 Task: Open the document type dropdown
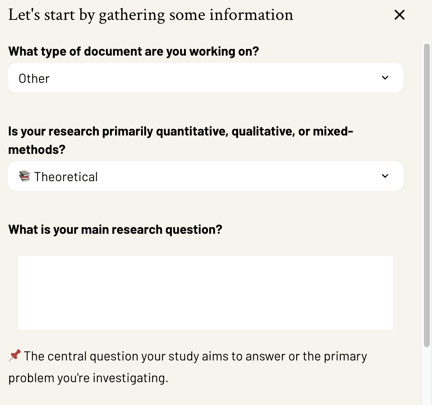click(x=206, y=78)
